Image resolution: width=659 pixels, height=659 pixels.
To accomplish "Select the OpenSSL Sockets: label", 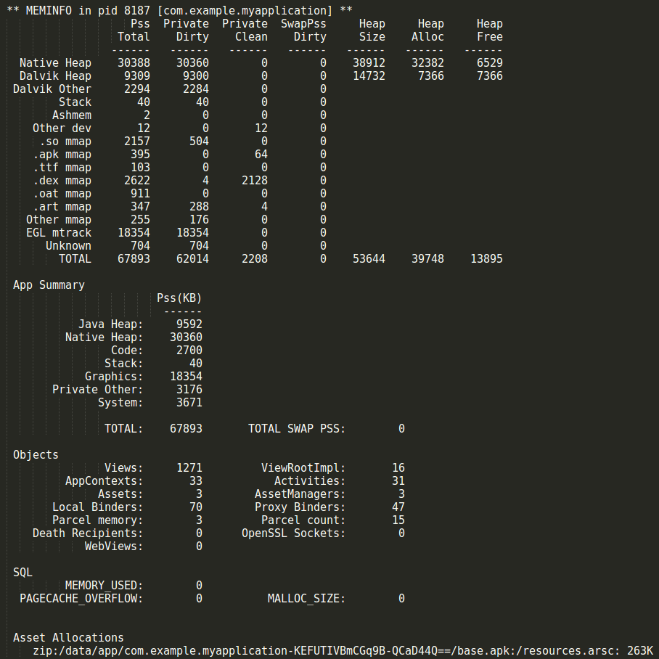I will click(294, 533).
